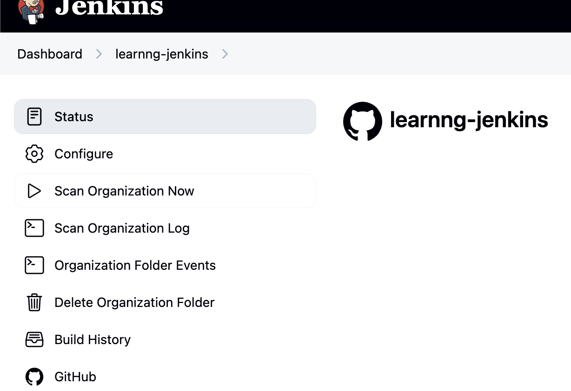The image size is (571, 391).
Task: Click the Scan Organization Now play icon
Action: click(34, 191)
